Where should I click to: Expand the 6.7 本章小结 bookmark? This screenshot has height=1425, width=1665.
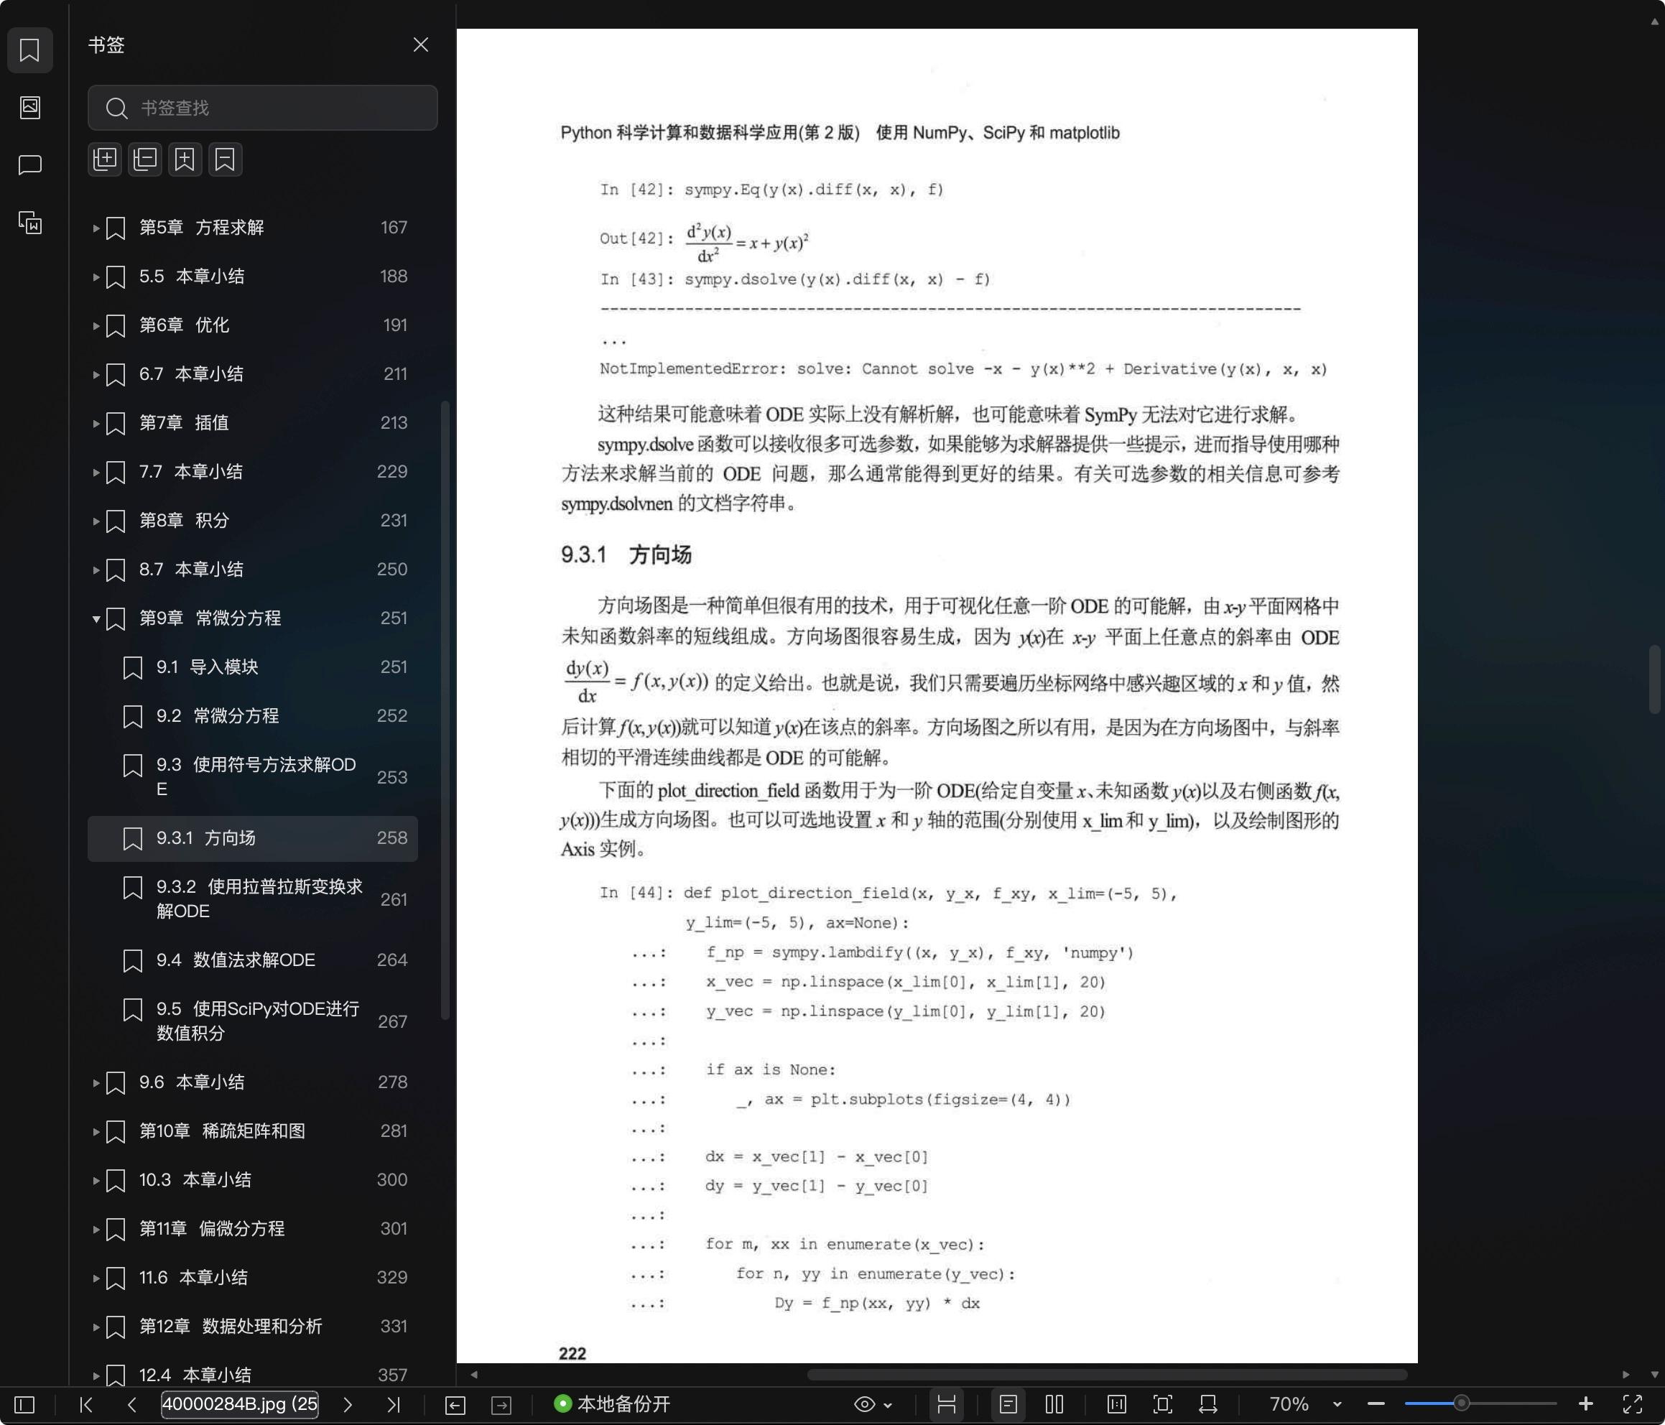(x=96, y=374)
